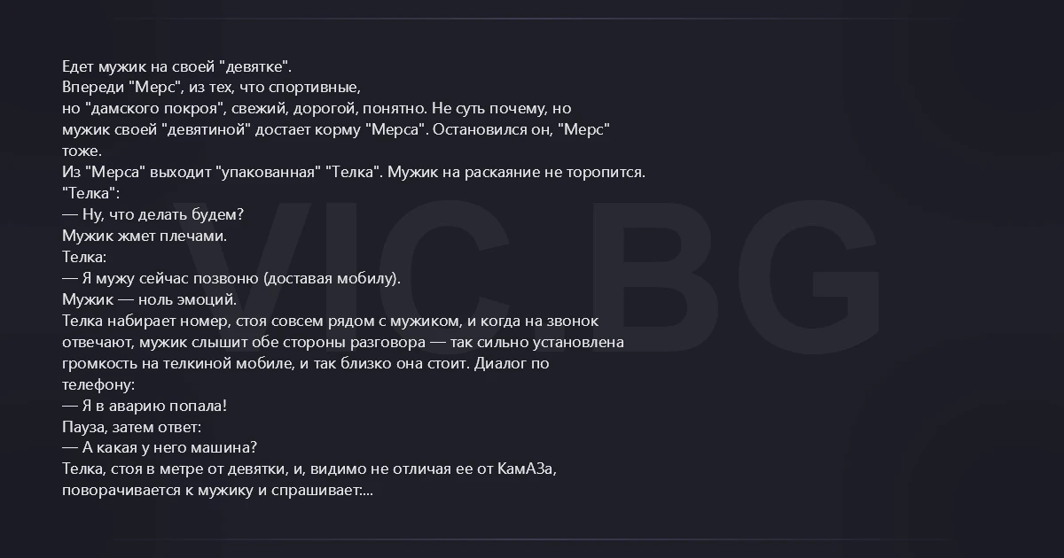Click the unquoted speaker label 'Телка:'
This screenshot has width=1064, height=558.
84,258
